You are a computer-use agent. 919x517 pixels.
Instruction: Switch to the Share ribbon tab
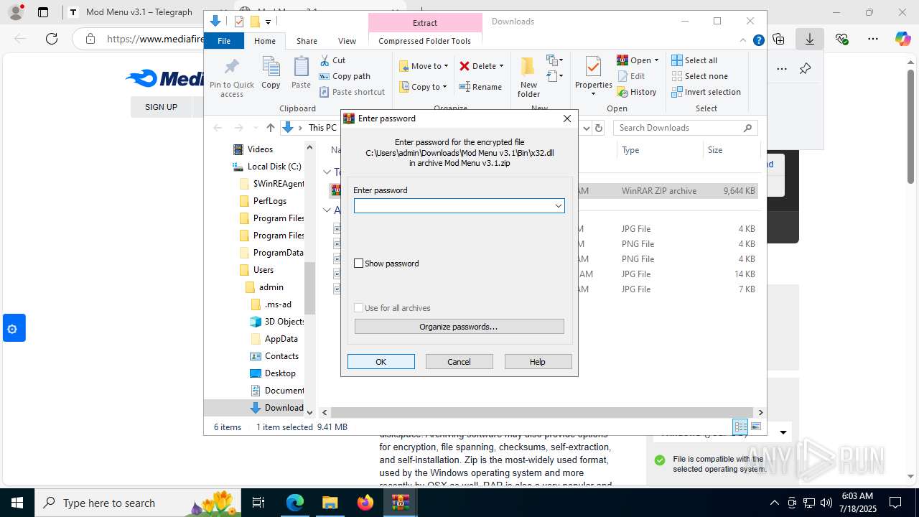point(307,41)
